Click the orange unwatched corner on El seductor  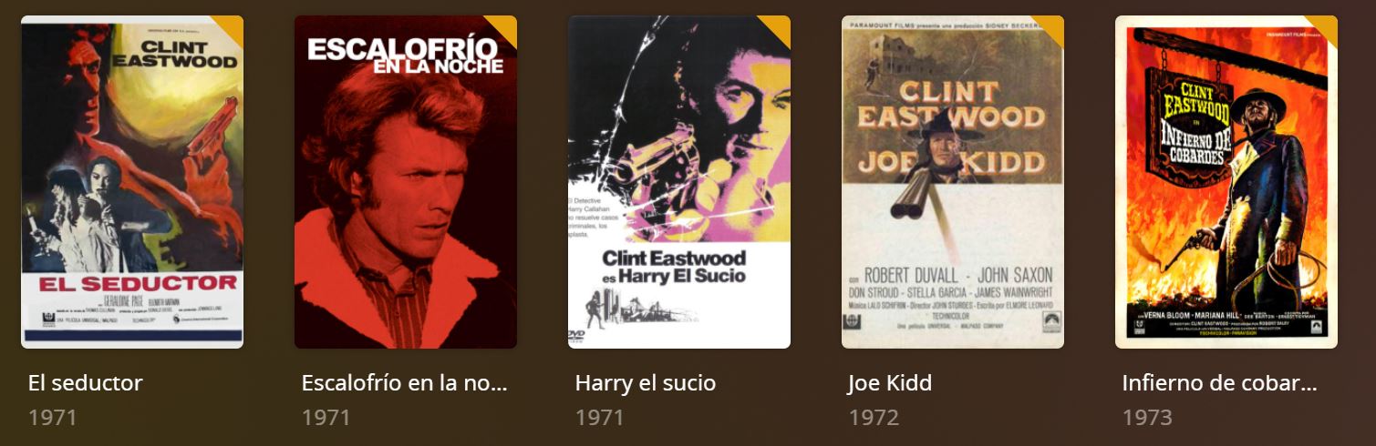pyautogui.click(x=232, y=26)
